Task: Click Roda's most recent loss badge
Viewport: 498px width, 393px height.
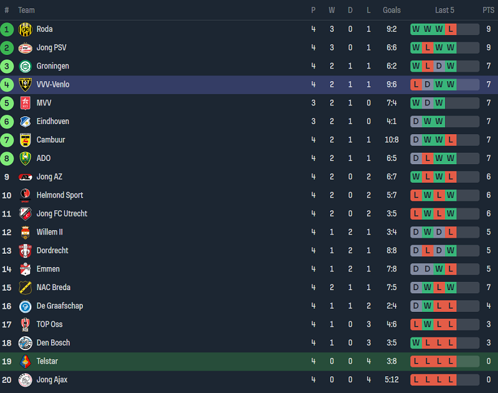Action: point(451,29)
